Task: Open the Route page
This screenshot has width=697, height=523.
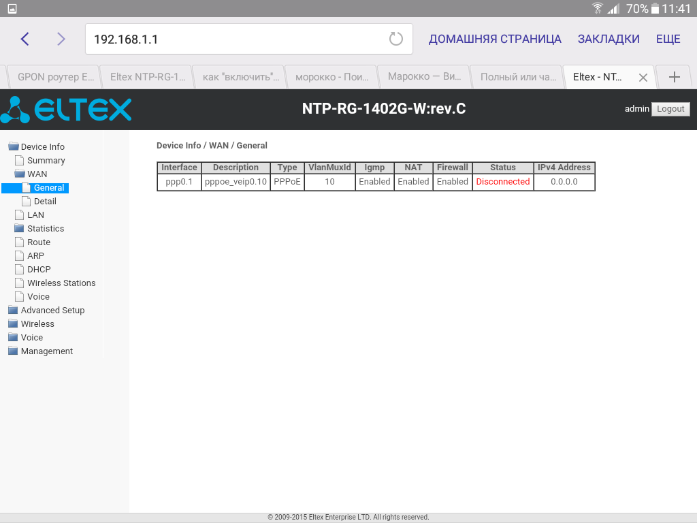Action: point(39,242)
